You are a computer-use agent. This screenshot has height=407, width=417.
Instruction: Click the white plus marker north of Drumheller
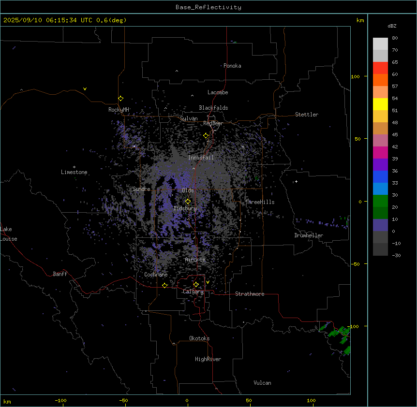click(x=296, y=181)
